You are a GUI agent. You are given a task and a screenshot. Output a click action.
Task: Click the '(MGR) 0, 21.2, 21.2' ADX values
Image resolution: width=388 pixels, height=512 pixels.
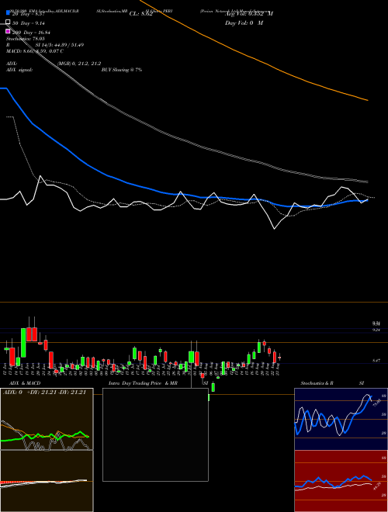(79, 64)
